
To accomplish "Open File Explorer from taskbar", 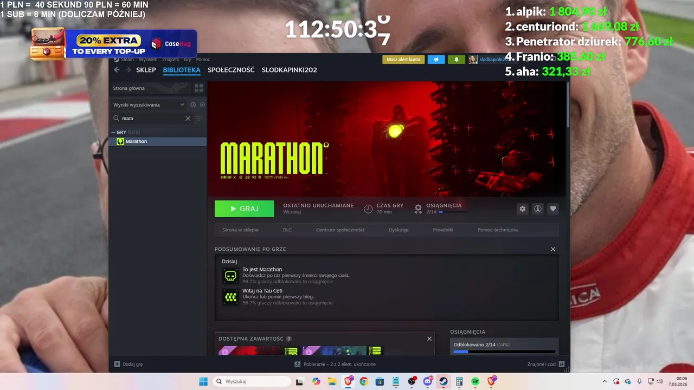I will coord(332,381).
